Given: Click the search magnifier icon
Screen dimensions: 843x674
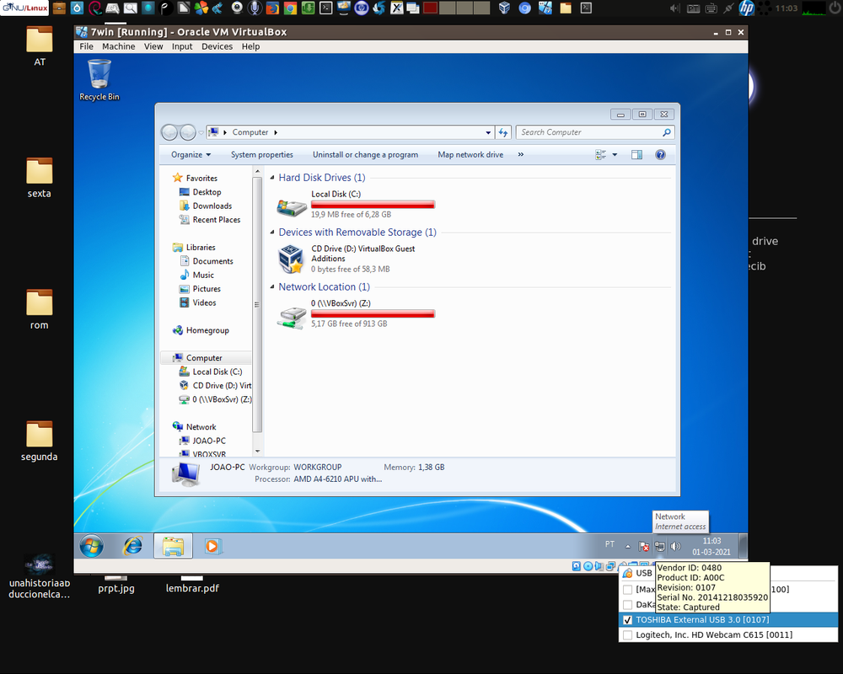Looking at the screenshot, I should click(667, 132).
